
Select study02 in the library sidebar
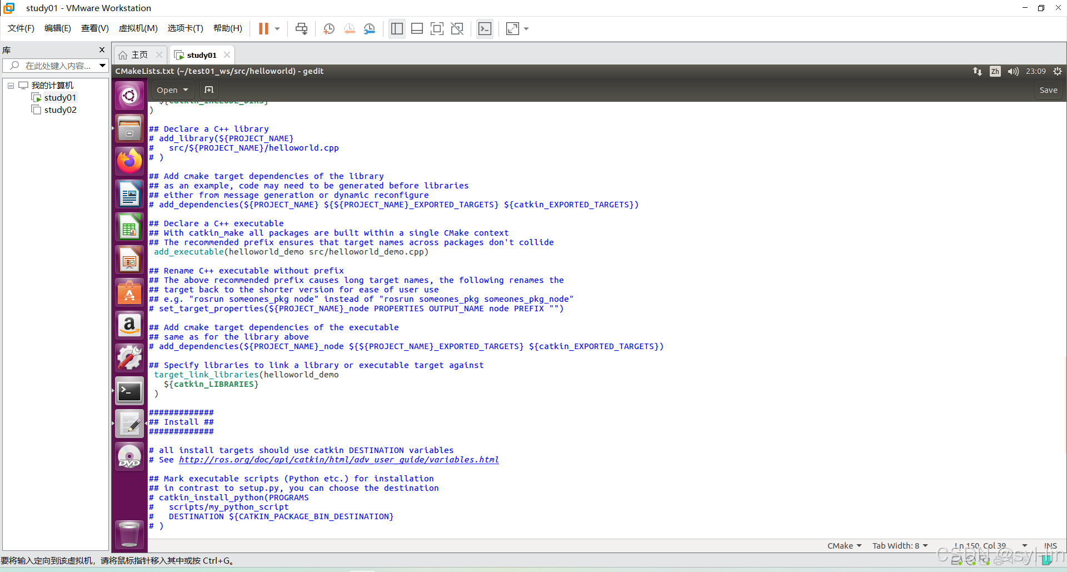point(60,110)
